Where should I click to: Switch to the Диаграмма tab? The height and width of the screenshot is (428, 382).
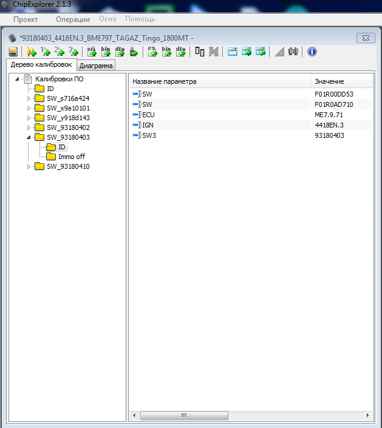tap(96, 66)
